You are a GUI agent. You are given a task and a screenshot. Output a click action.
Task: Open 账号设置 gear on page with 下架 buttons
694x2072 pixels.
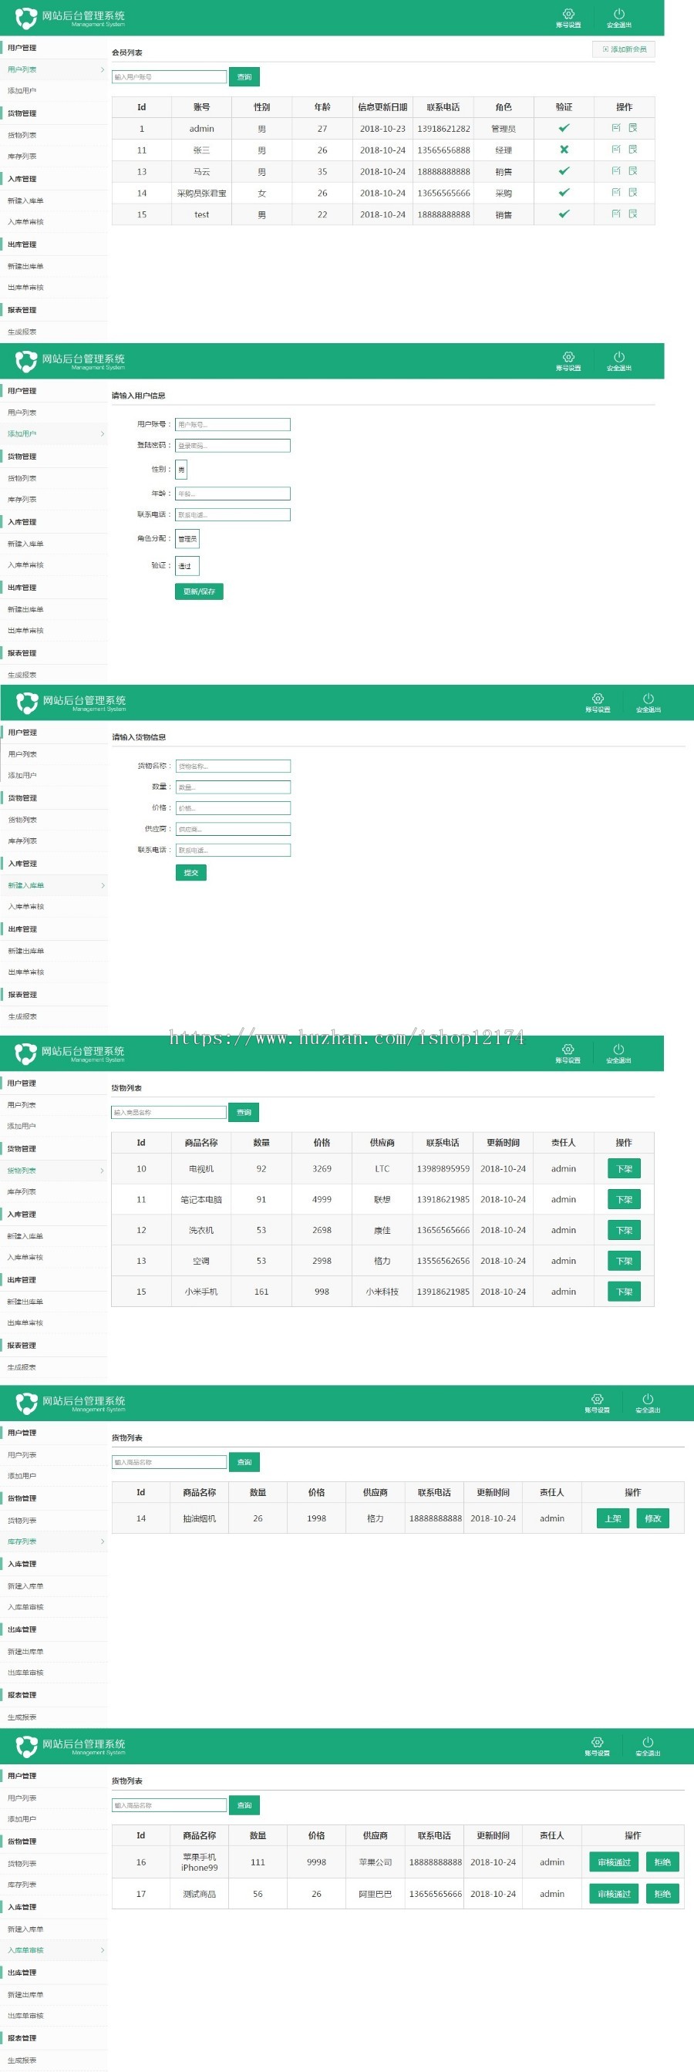[x=568, y=1049]
